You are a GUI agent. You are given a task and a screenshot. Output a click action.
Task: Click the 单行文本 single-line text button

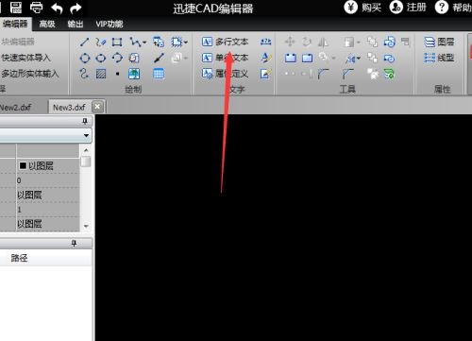[x=225, y=58]
